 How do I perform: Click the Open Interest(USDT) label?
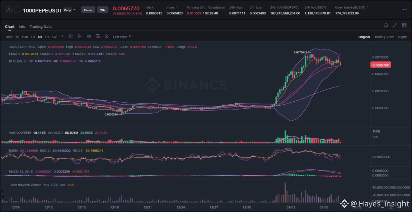coord(351,7)
